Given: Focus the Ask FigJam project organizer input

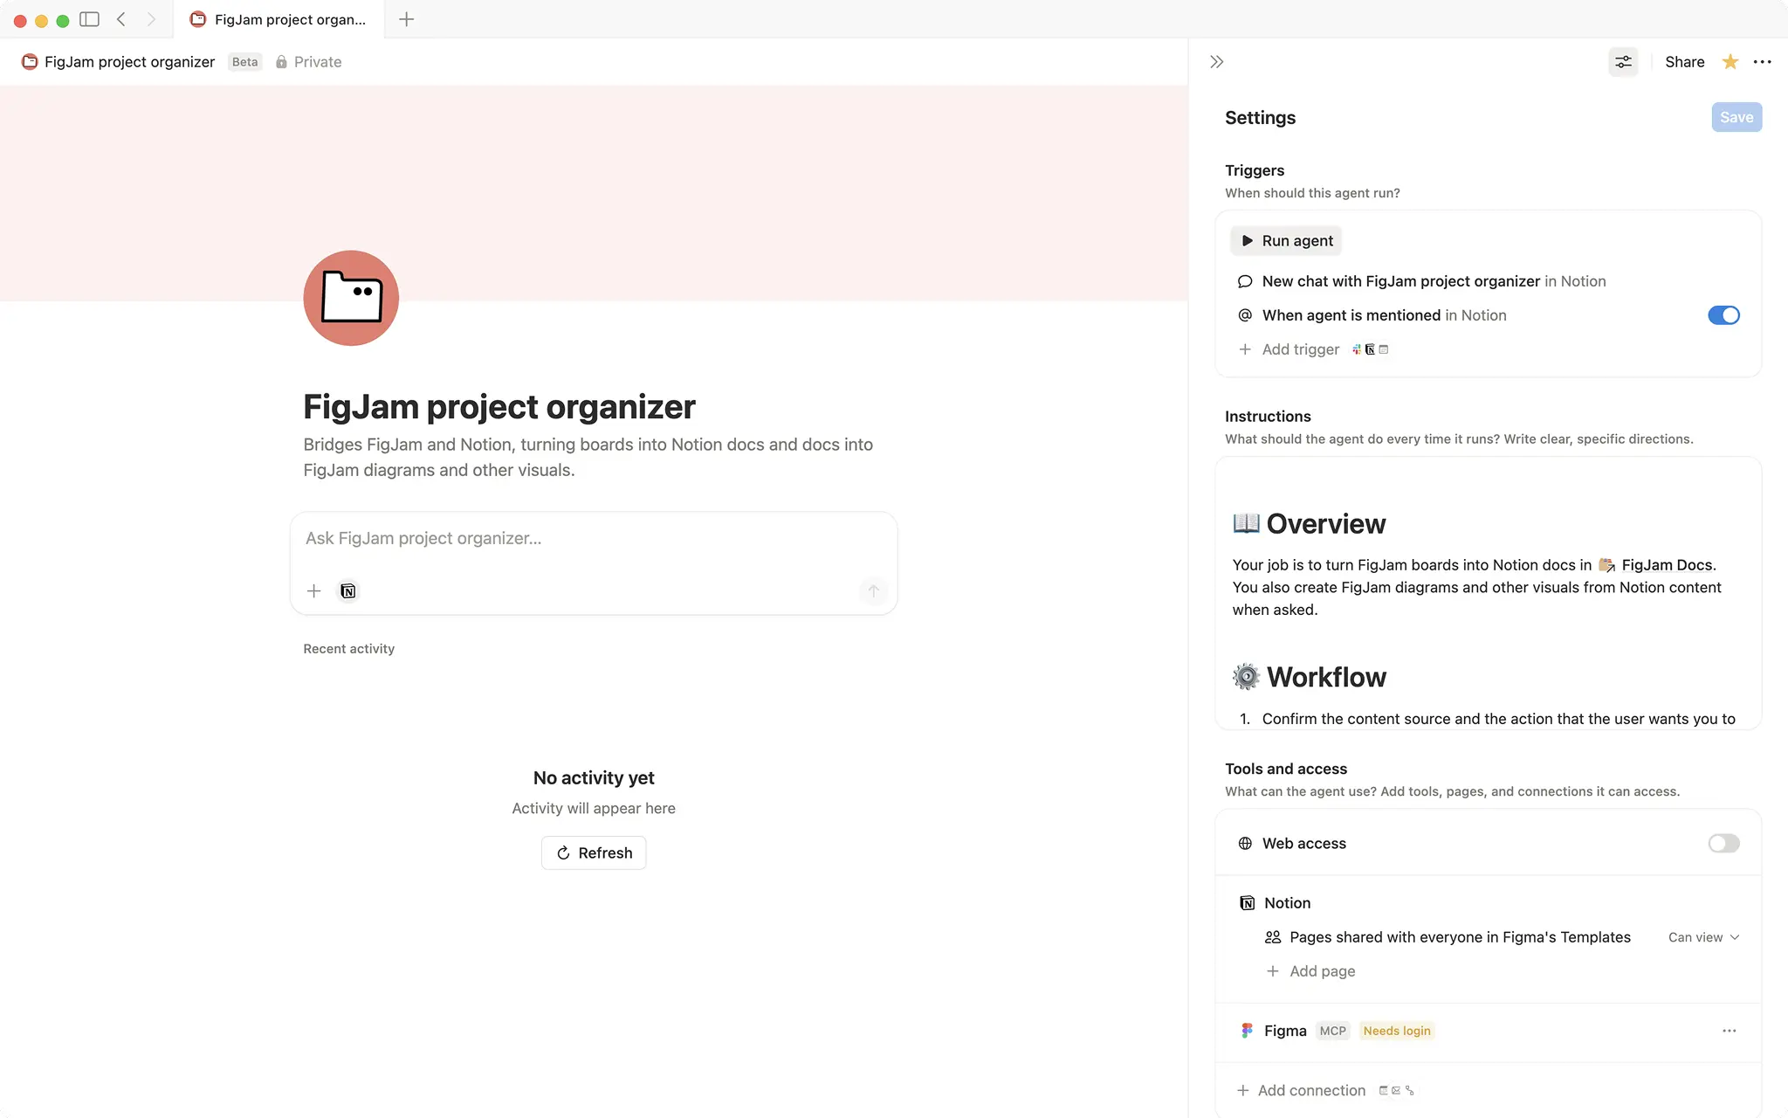Looking at the screenshot, I should point(594,538).
